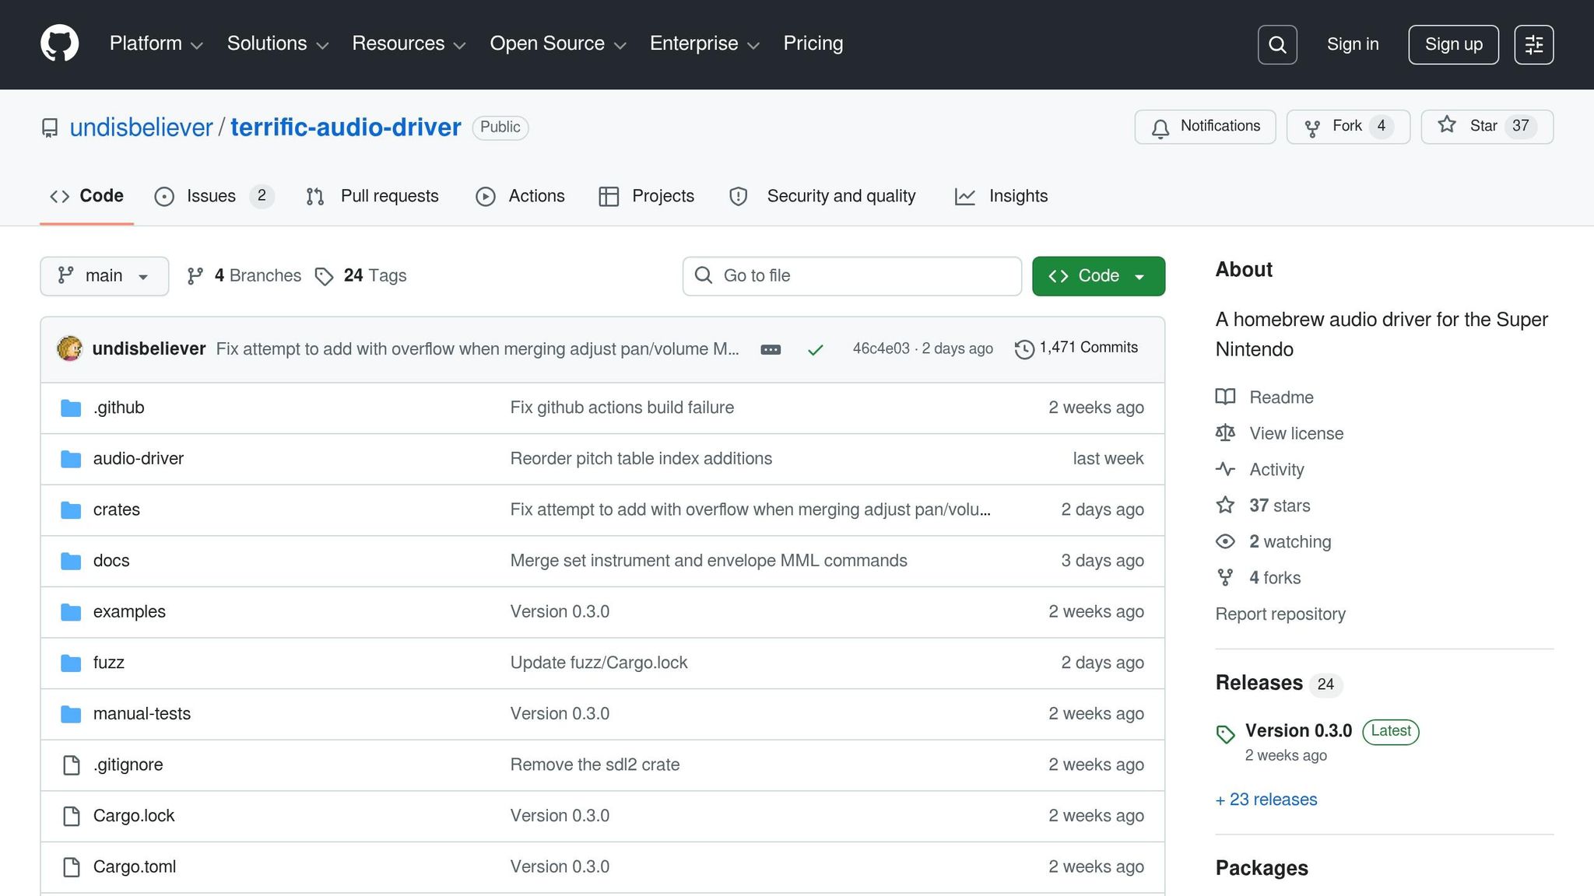Open the docs folder name

111,561
